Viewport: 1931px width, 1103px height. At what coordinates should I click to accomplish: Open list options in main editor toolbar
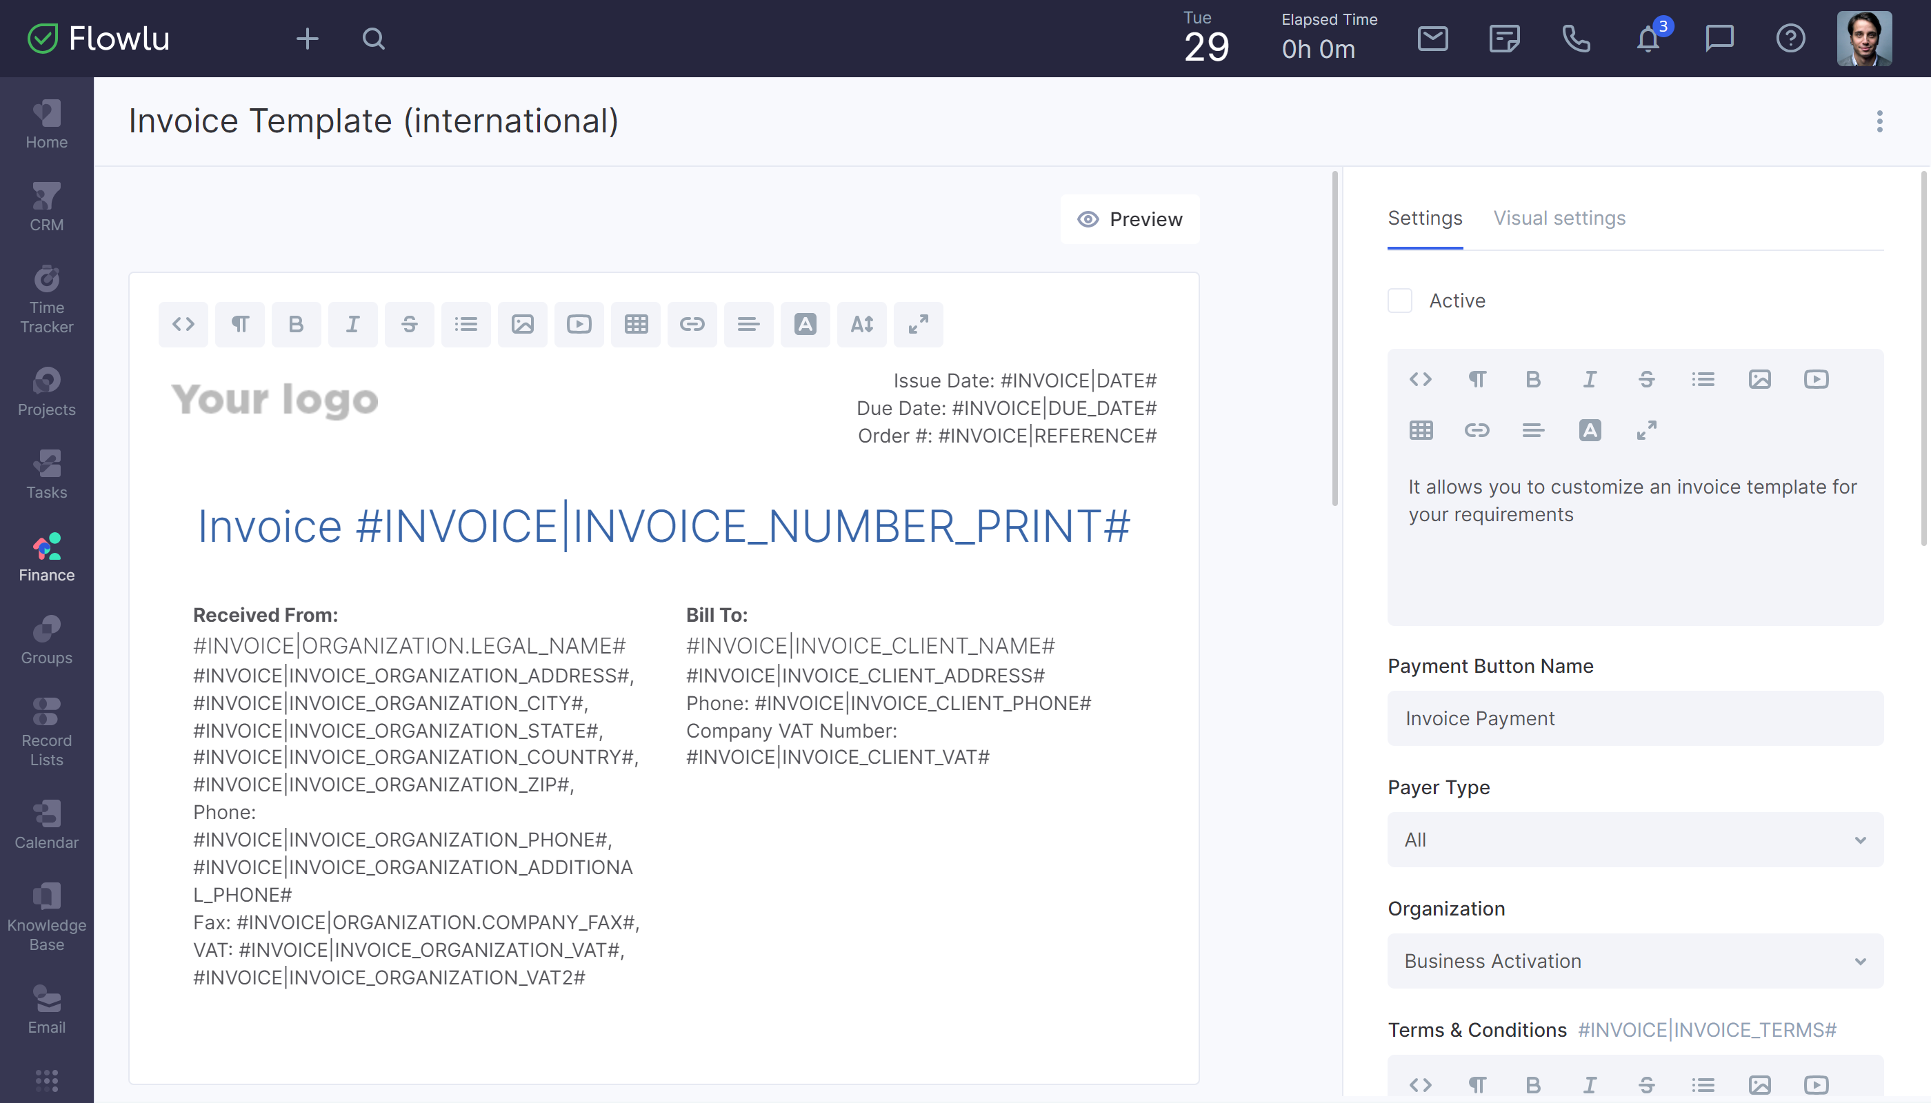point(466,324)
